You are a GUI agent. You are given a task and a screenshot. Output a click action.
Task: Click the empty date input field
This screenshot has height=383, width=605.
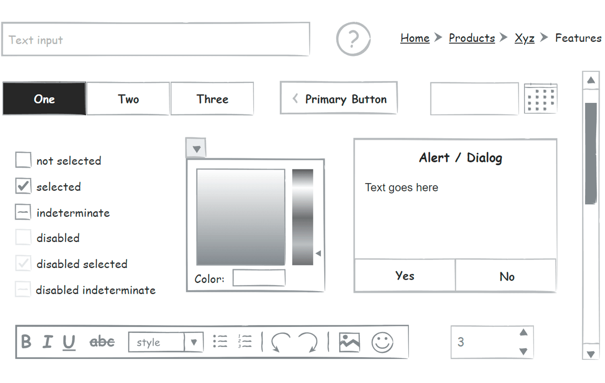tap(474, 99)
